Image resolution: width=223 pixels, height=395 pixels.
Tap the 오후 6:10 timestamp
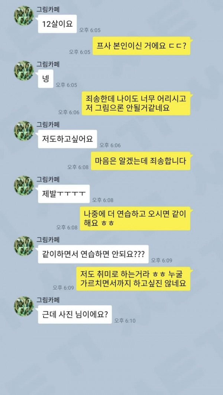(125, 321)
